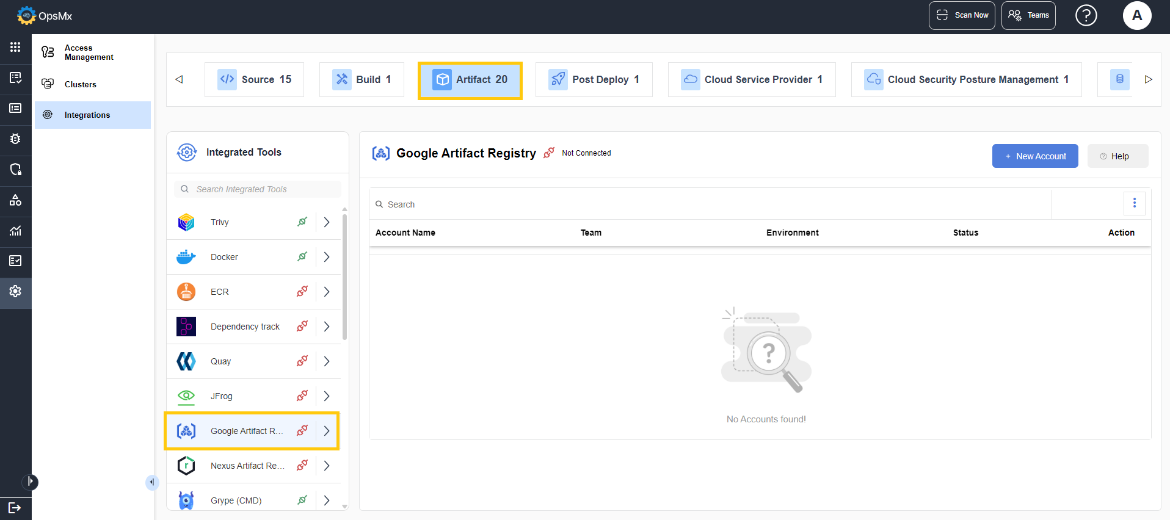Open the three-dot table options menu

pyautogui.click(x=1134, y=203)
